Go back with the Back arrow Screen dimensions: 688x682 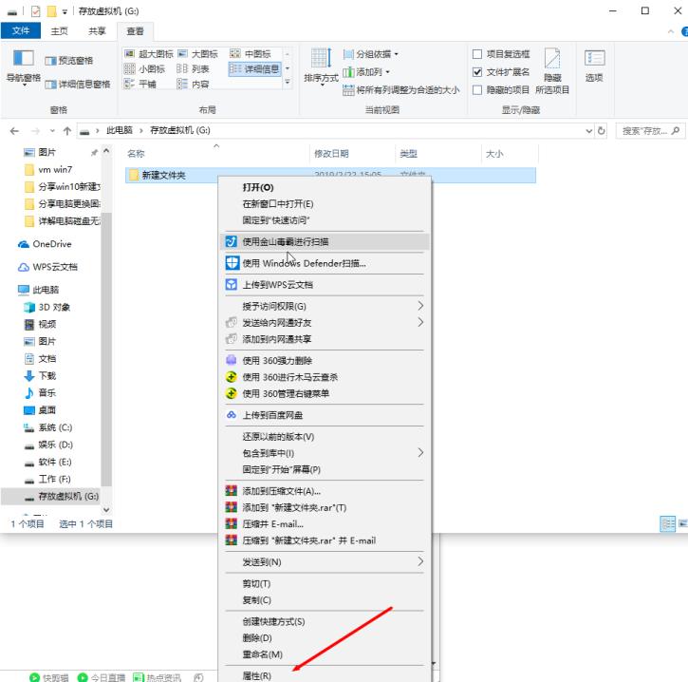click(x=14, y=130)
